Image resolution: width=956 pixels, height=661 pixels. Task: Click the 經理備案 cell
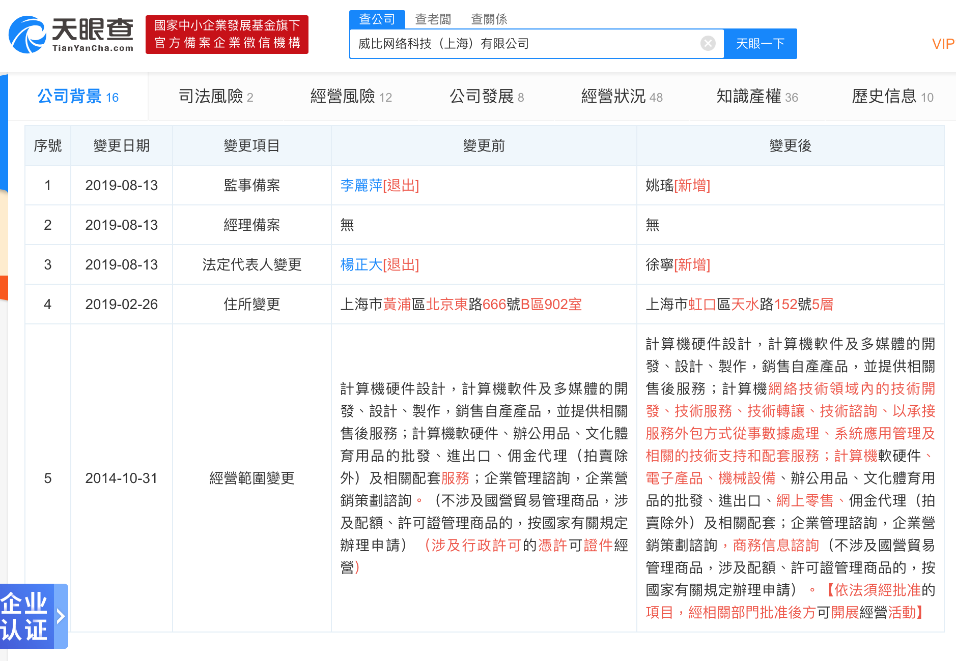[252, 225]
